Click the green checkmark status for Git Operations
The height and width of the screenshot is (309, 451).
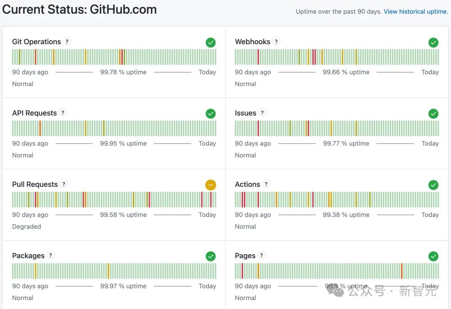click(210, 42)
